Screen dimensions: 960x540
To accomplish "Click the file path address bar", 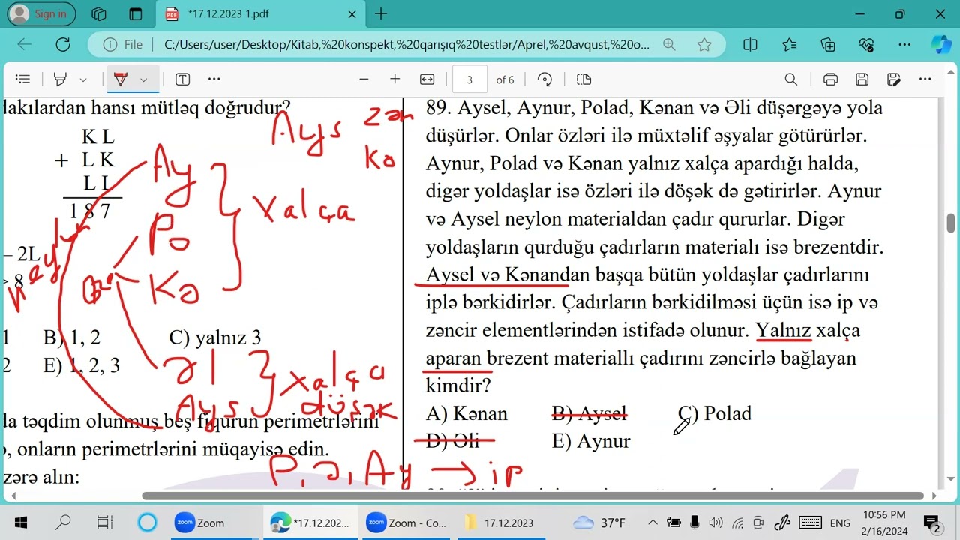I will point(406,45).
